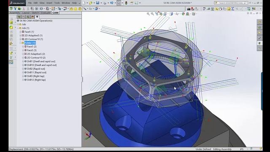Click the first green CAM toolbar icon
Screen dimensions: 270x152
point(11,8)
